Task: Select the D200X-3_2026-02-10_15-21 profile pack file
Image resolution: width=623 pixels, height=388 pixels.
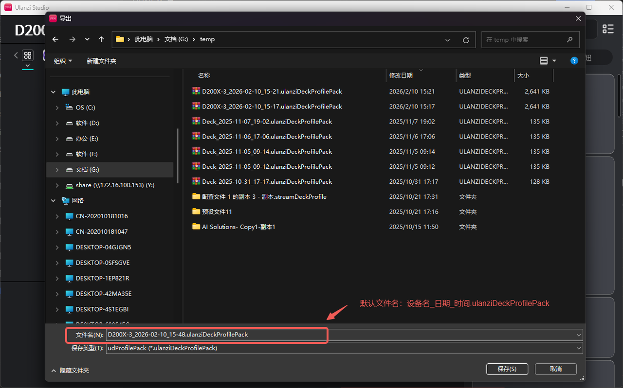Action: (272, 91)
